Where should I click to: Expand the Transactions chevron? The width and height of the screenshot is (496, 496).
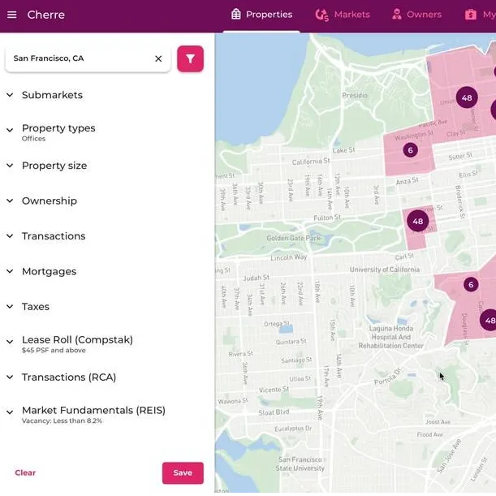10,235
